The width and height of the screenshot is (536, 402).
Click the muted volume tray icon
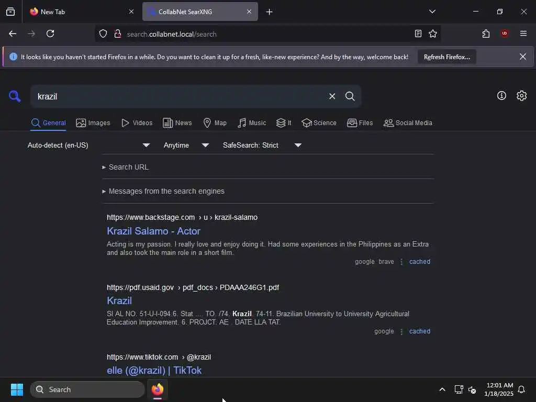click(472, 389)
